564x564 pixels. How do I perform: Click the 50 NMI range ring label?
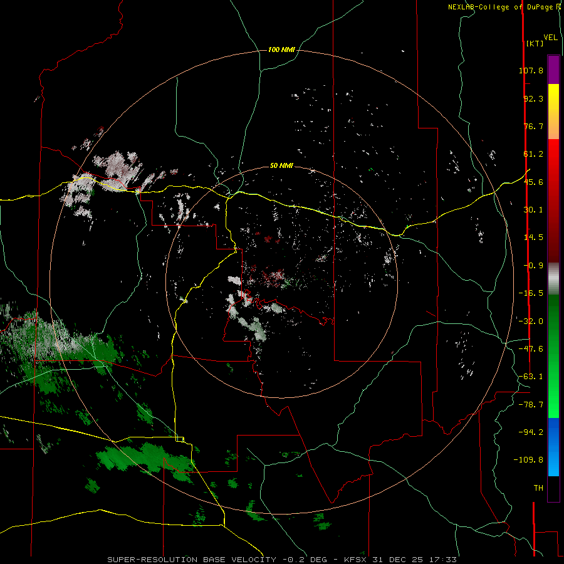[281, 165]
